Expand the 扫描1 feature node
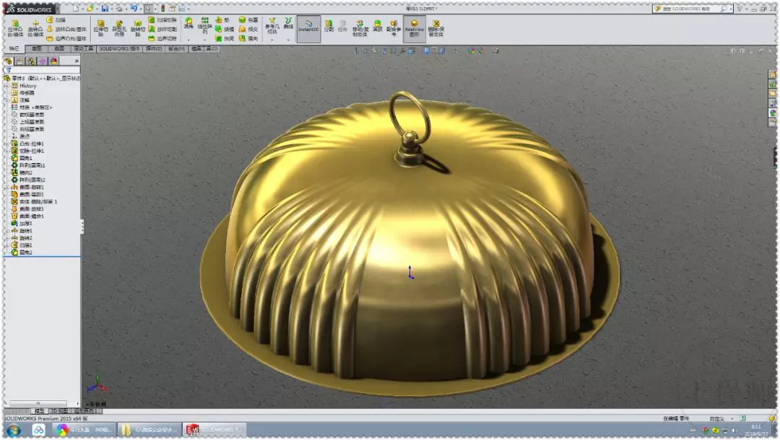Screen dimensions: 780x440 tap(7, 245)
